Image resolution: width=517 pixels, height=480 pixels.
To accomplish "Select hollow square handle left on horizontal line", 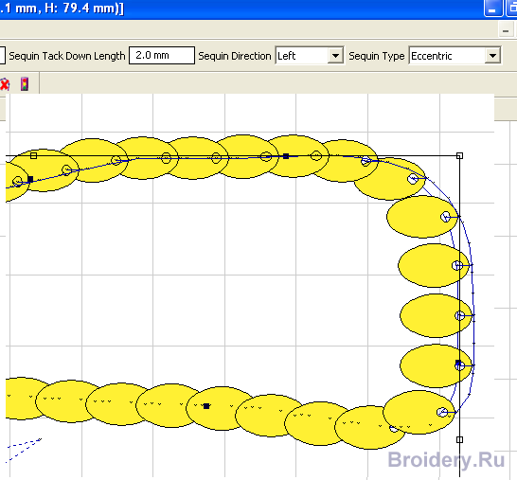I will coord(33,155).
